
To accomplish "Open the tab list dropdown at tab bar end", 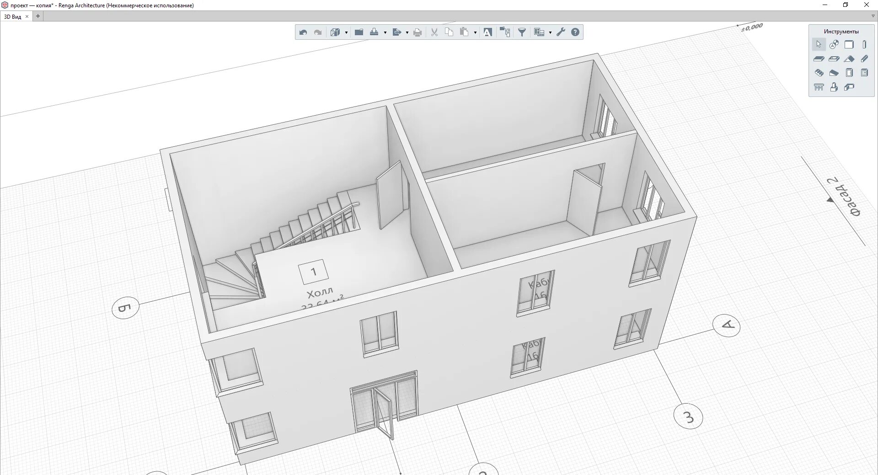I will [x=873, y=16].
